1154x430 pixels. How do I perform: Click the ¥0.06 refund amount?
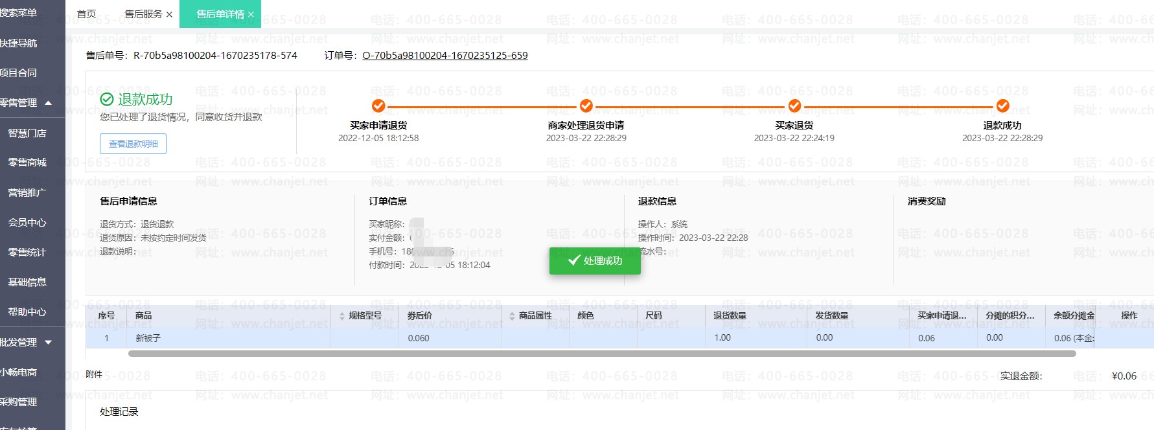(x=1124, y=376)
